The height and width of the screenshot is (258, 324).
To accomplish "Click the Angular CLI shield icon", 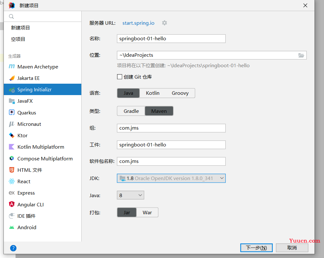I will (x=12, y=204).
